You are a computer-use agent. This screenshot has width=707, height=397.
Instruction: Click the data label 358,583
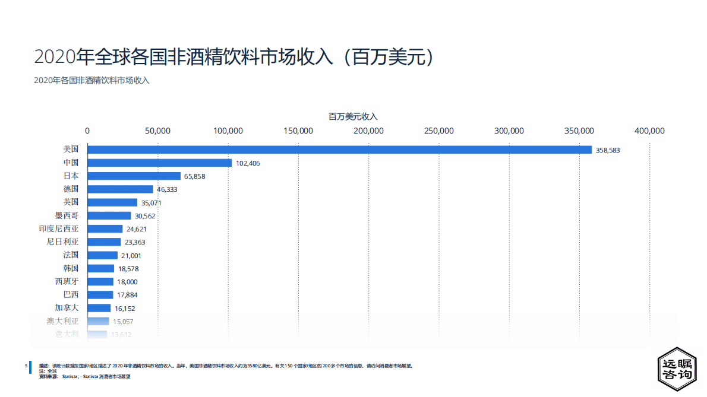coord(606,150)
